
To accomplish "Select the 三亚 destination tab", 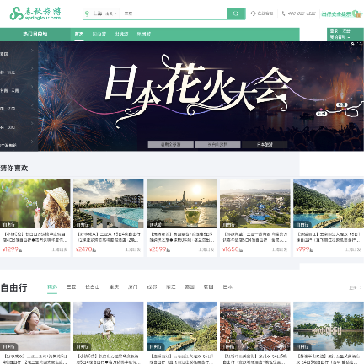I will [71, 287].
